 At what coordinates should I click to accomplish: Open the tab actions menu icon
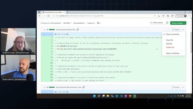point(39,12)
